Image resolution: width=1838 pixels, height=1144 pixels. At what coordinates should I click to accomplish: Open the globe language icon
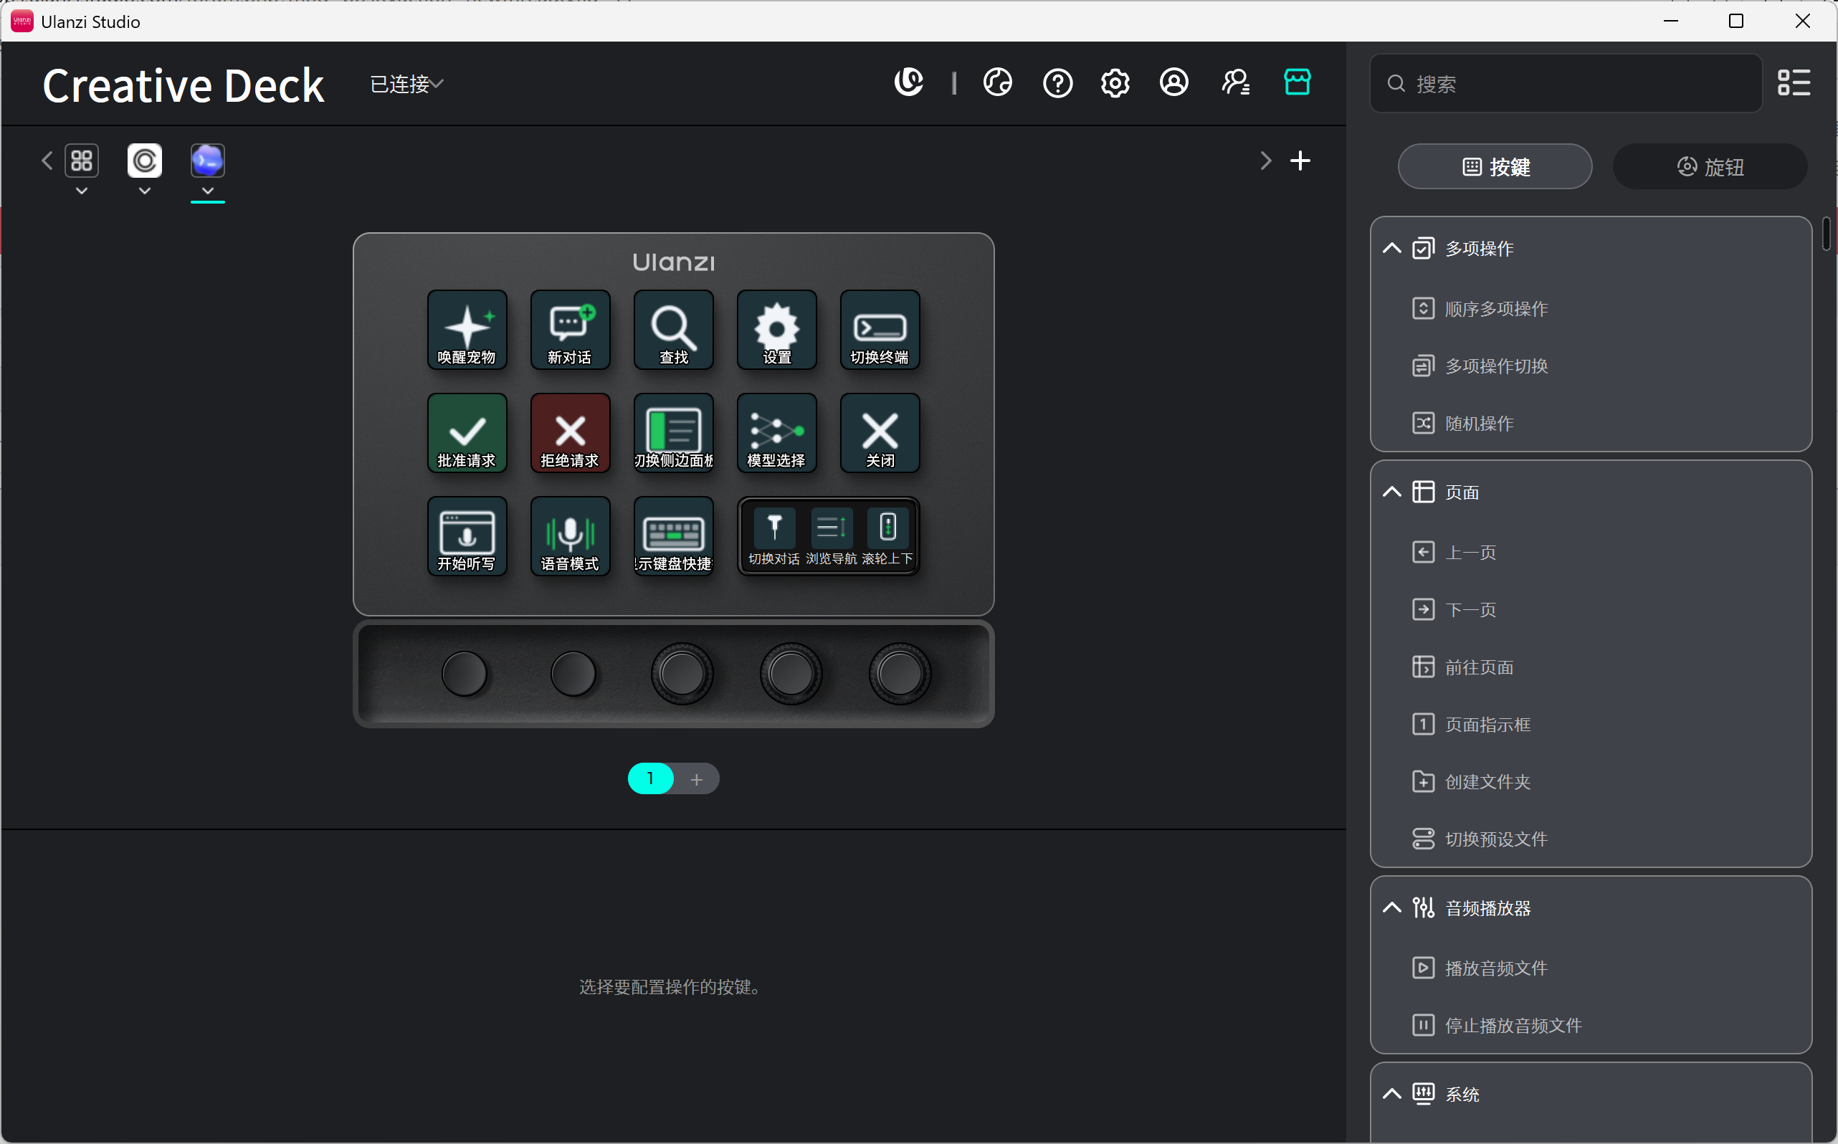pos(997,82)
